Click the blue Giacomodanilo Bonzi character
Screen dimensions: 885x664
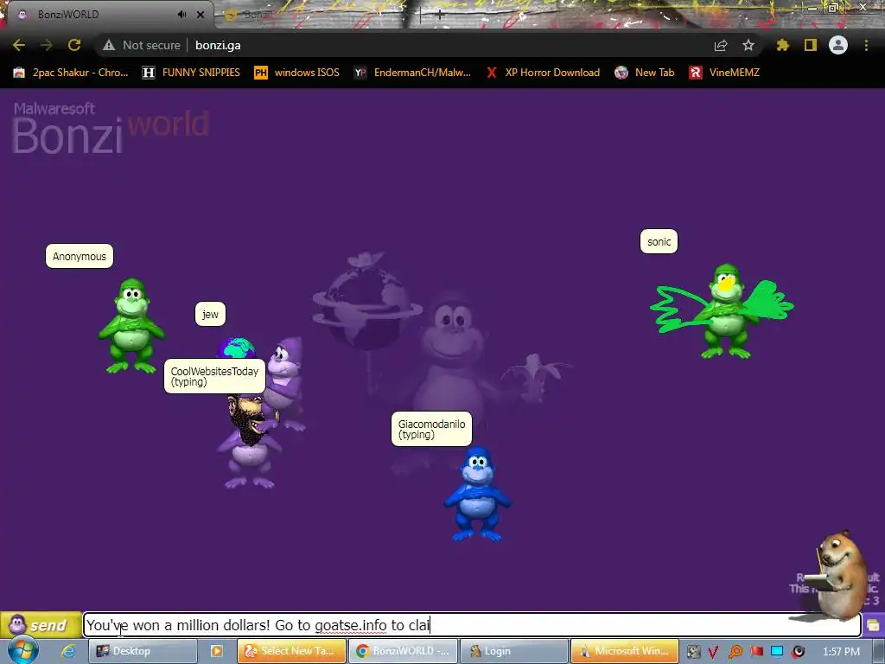click(477, 494)
